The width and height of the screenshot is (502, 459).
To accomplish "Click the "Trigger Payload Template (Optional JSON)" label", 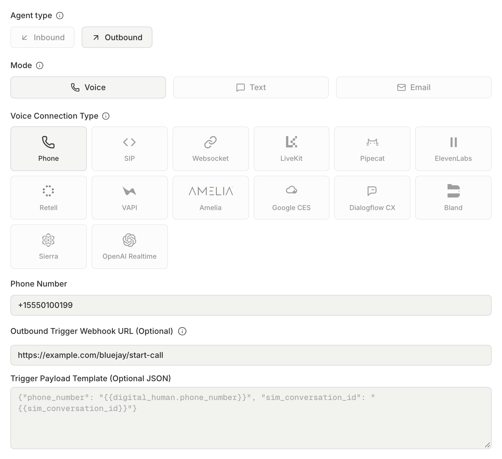I will point(90,379).
